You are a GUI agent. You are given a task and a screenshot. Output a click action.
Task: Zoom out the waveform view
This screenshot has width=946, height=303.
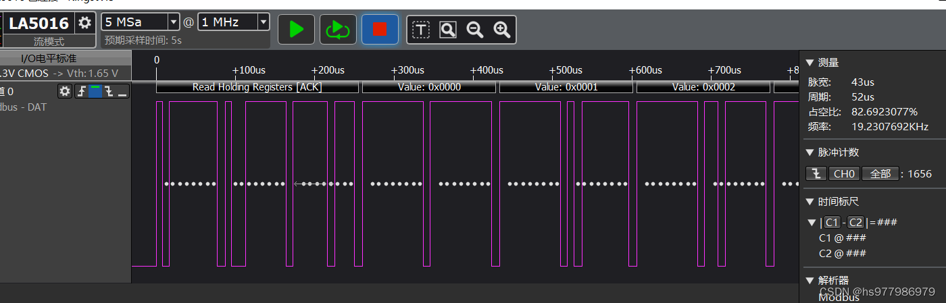pyautogui.click(x=474, y=30)
